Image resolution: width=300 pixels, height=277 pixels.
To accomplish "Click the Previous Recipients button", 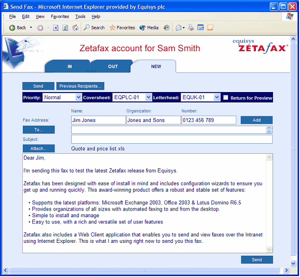I will click(x=80, y=86).
